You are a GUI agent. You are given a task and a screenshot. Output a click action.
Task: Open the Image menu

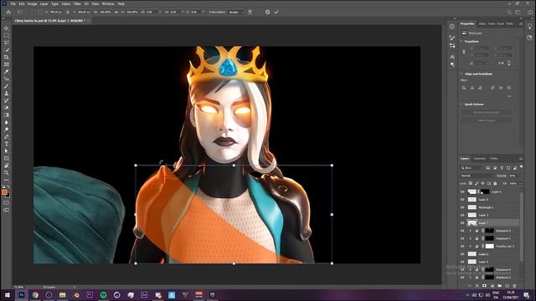click(x=32, y=3)
